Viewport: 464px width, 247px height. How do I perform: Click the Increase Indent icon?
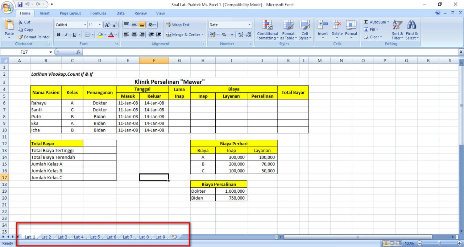pyautogui.click(x=159, y=35)
